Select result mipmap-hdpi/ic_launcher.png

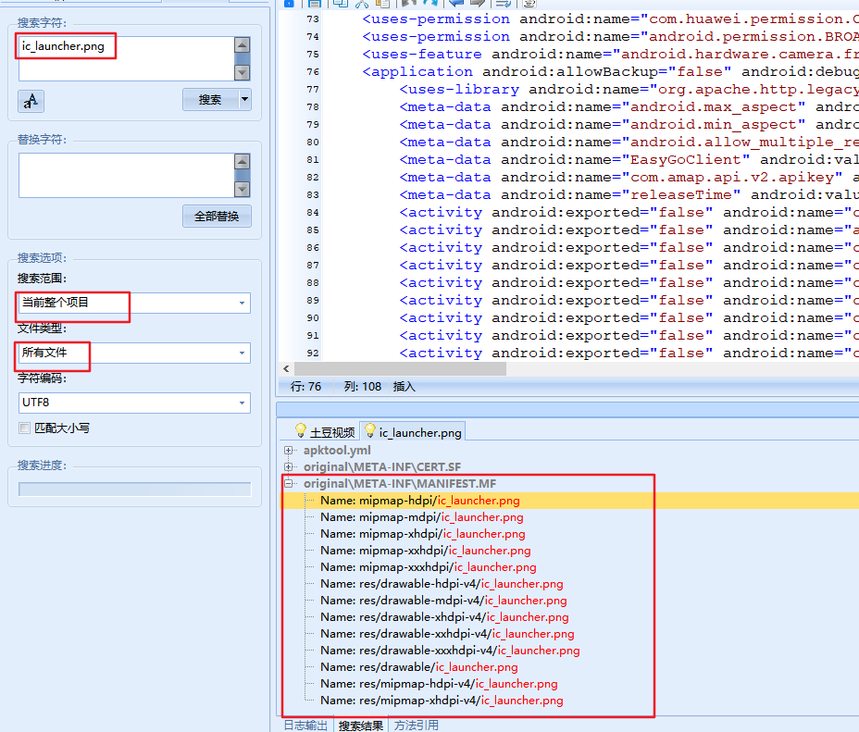pos(419,501)
